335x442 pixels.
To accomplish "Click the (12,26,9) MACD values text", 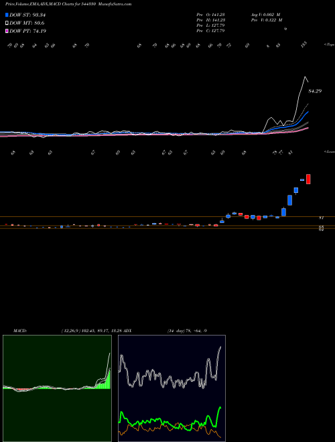I will [91, 331].
